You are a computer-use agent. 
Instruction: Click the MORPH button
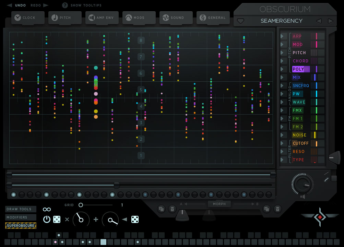point(219,204)
